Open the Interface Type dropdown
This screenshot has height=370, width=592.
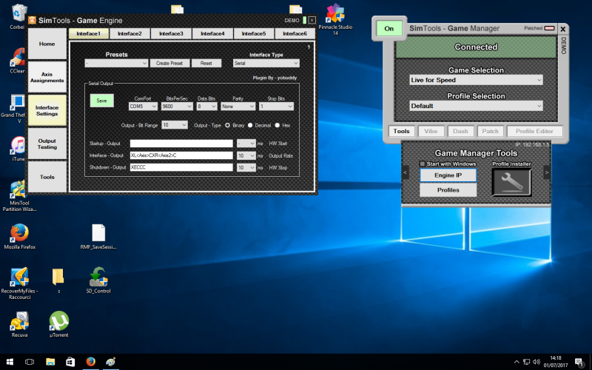click(x=266, y=63)
